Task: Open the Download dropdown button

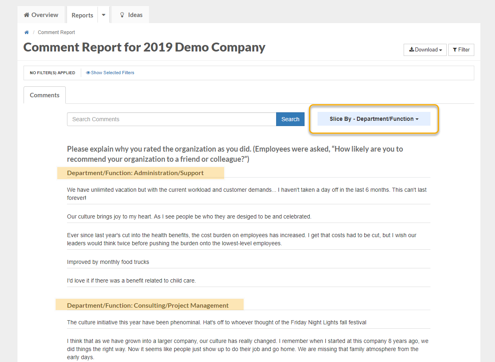Action: 425,50
